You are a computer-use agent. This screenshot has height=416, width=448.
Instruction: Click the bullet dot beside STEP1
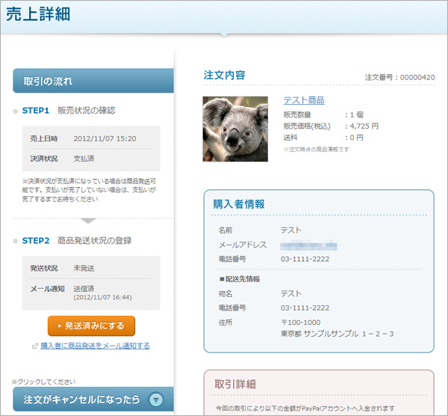click(15, 111)
